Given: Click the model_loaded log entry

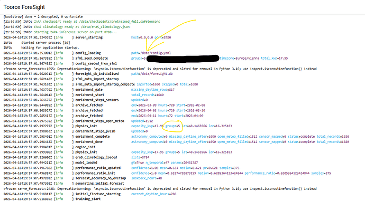Looking at the screenshot, I should [x=86, y=162].
